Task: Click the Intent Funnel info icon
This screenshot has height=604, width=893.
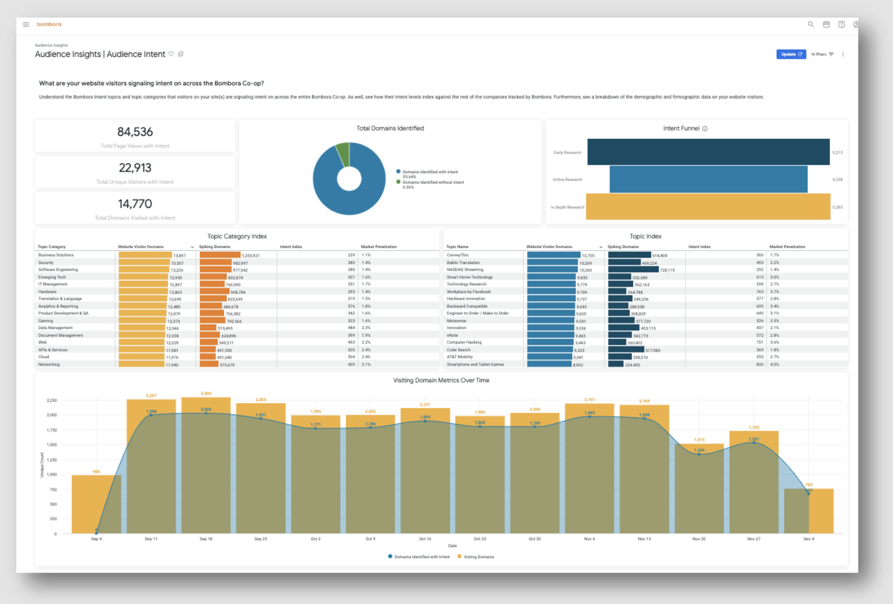Action: (x=705, y=129)
